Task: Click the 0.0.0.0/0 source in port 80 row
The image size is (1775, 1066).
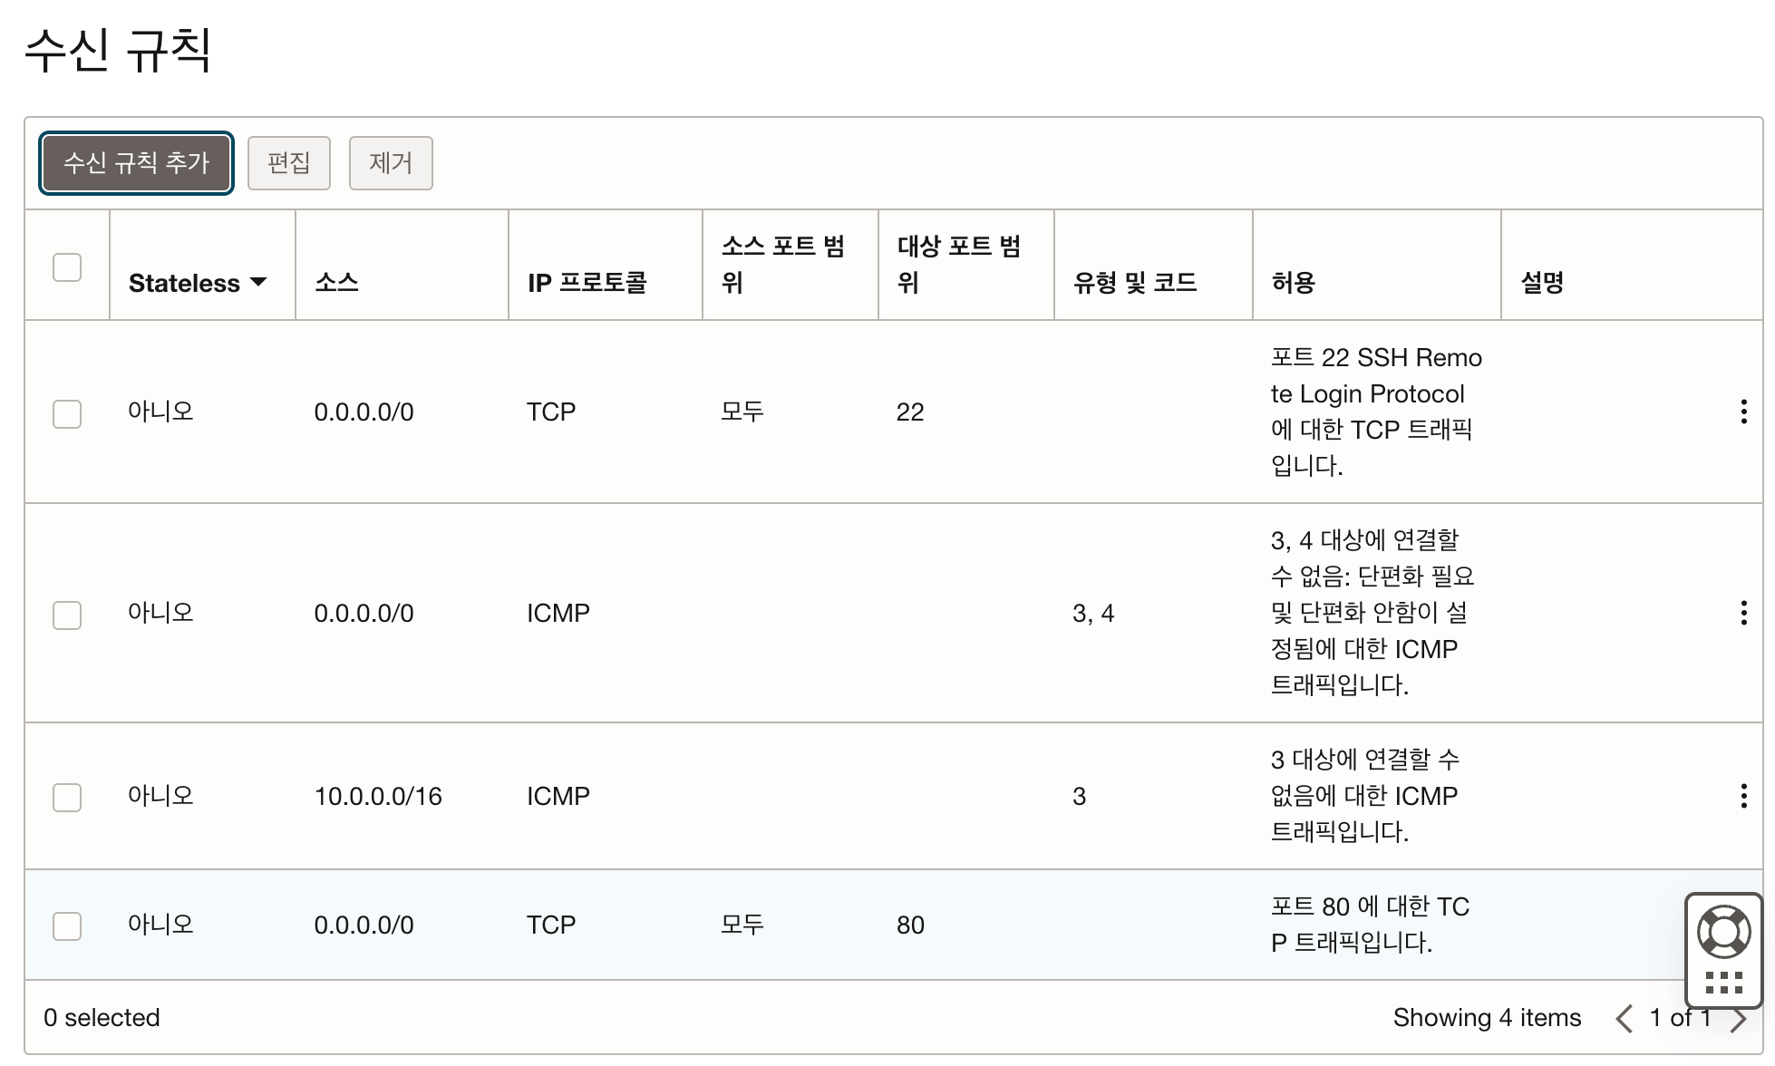Action: tap(364, 925)
